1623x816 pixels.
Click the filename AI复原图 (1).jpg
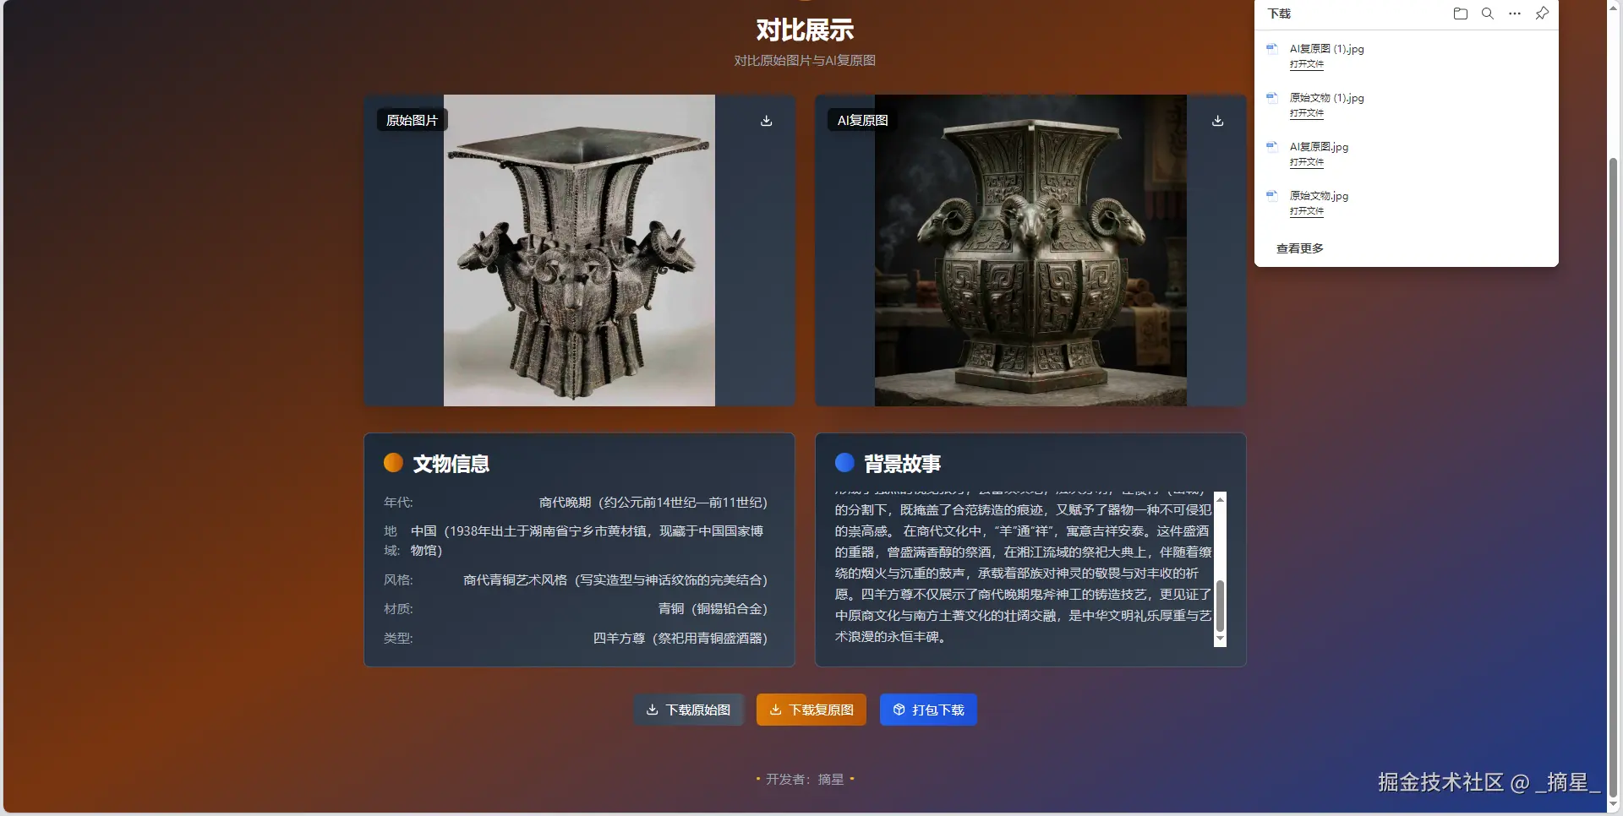pos(1327,49)
